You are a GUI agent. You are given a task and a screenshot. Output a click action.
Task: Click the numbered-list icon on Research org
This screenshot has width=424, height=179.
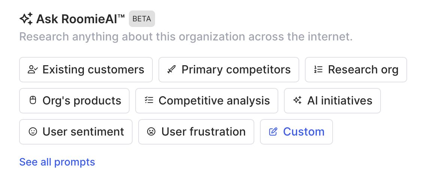318,70
